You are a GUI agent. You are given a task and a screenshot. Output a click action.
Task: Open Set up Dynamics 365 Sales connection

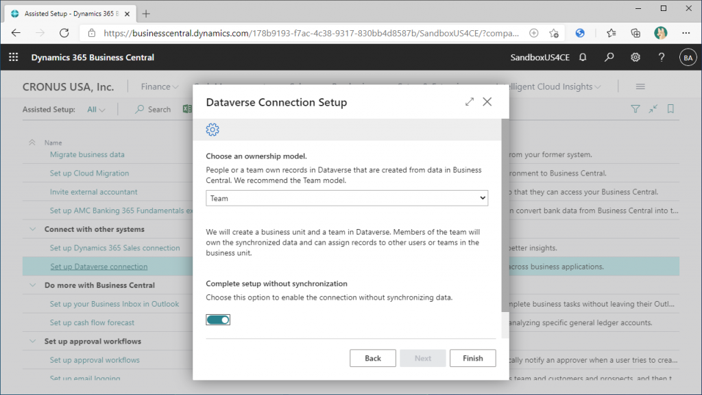pos(114,248)
